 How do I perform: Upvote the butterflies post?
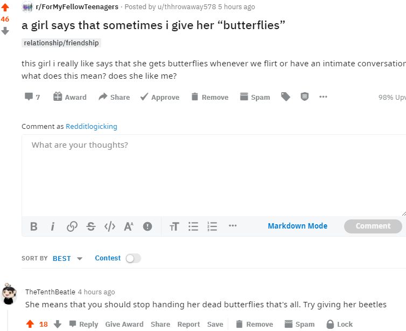point(5,8)
